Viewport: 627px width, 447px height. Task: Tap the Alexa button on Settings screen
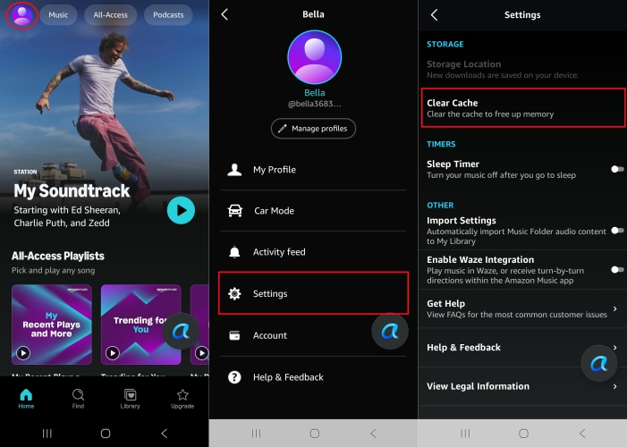598,364
